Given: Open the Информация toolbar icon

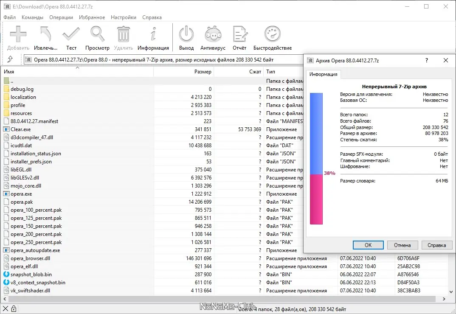Looking at the screenshot, I should click(153, 34).
